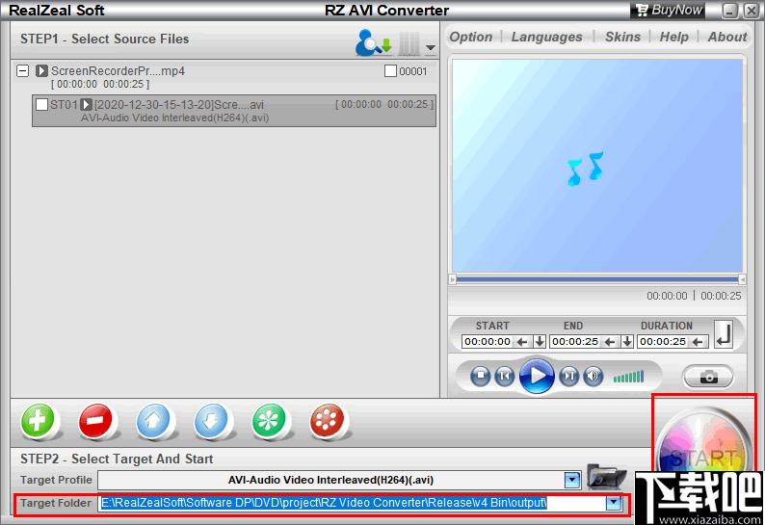765x525 pixels.
Task: Click the left arrow next to START time
Action: click(x=522, y=342)
